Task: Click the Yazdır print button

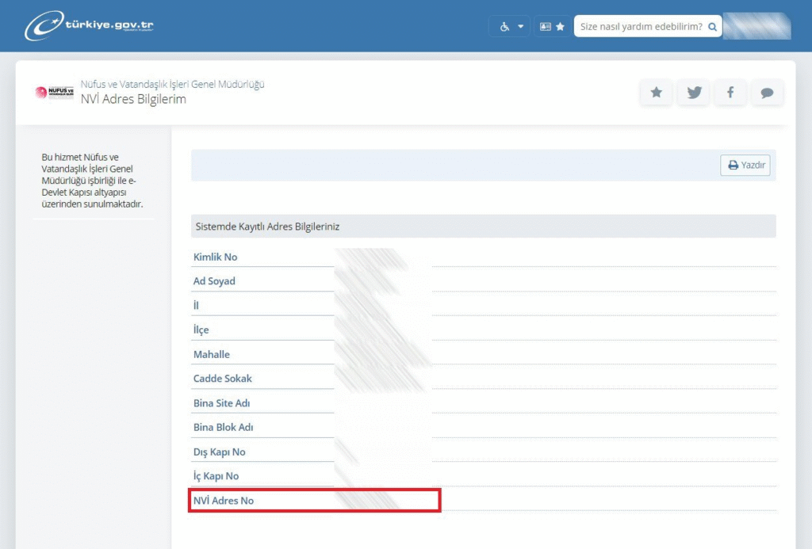Action: pos(745,165)
